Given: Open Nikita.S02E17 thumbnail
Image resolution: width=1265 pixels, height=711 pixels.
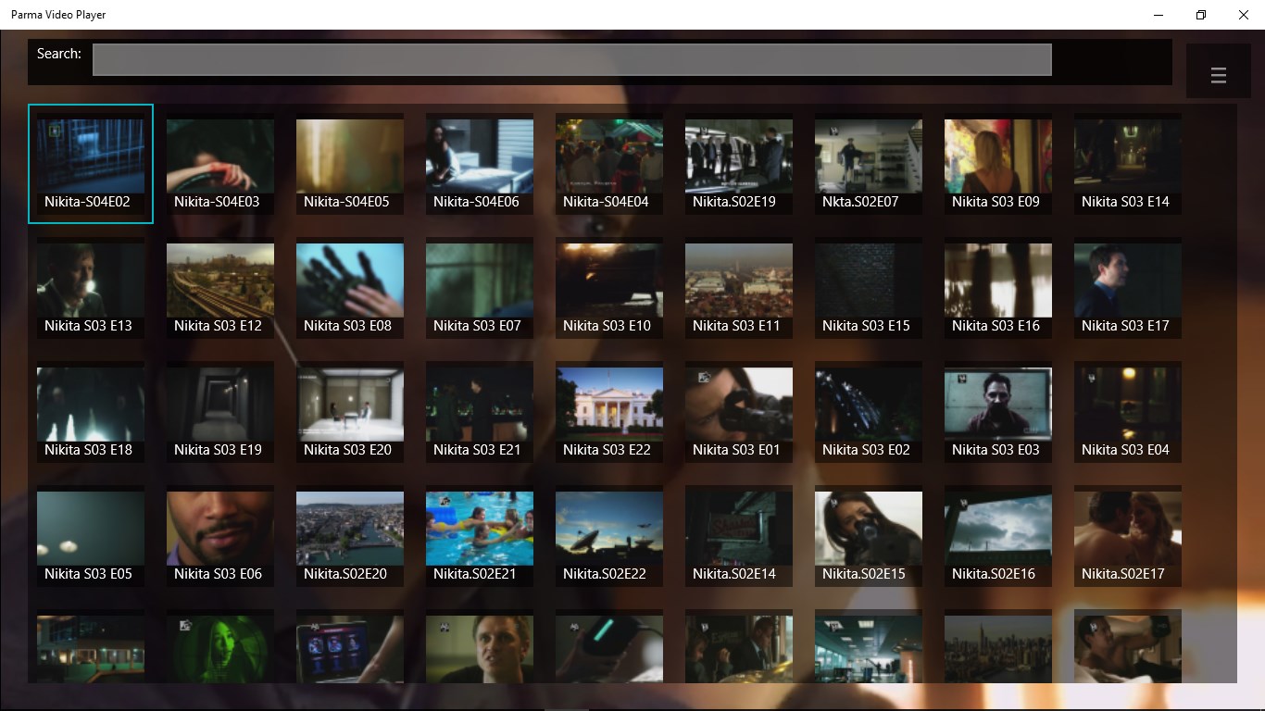Looking at the screenshot, I should pyautogui.click(x=1128, y=536).
